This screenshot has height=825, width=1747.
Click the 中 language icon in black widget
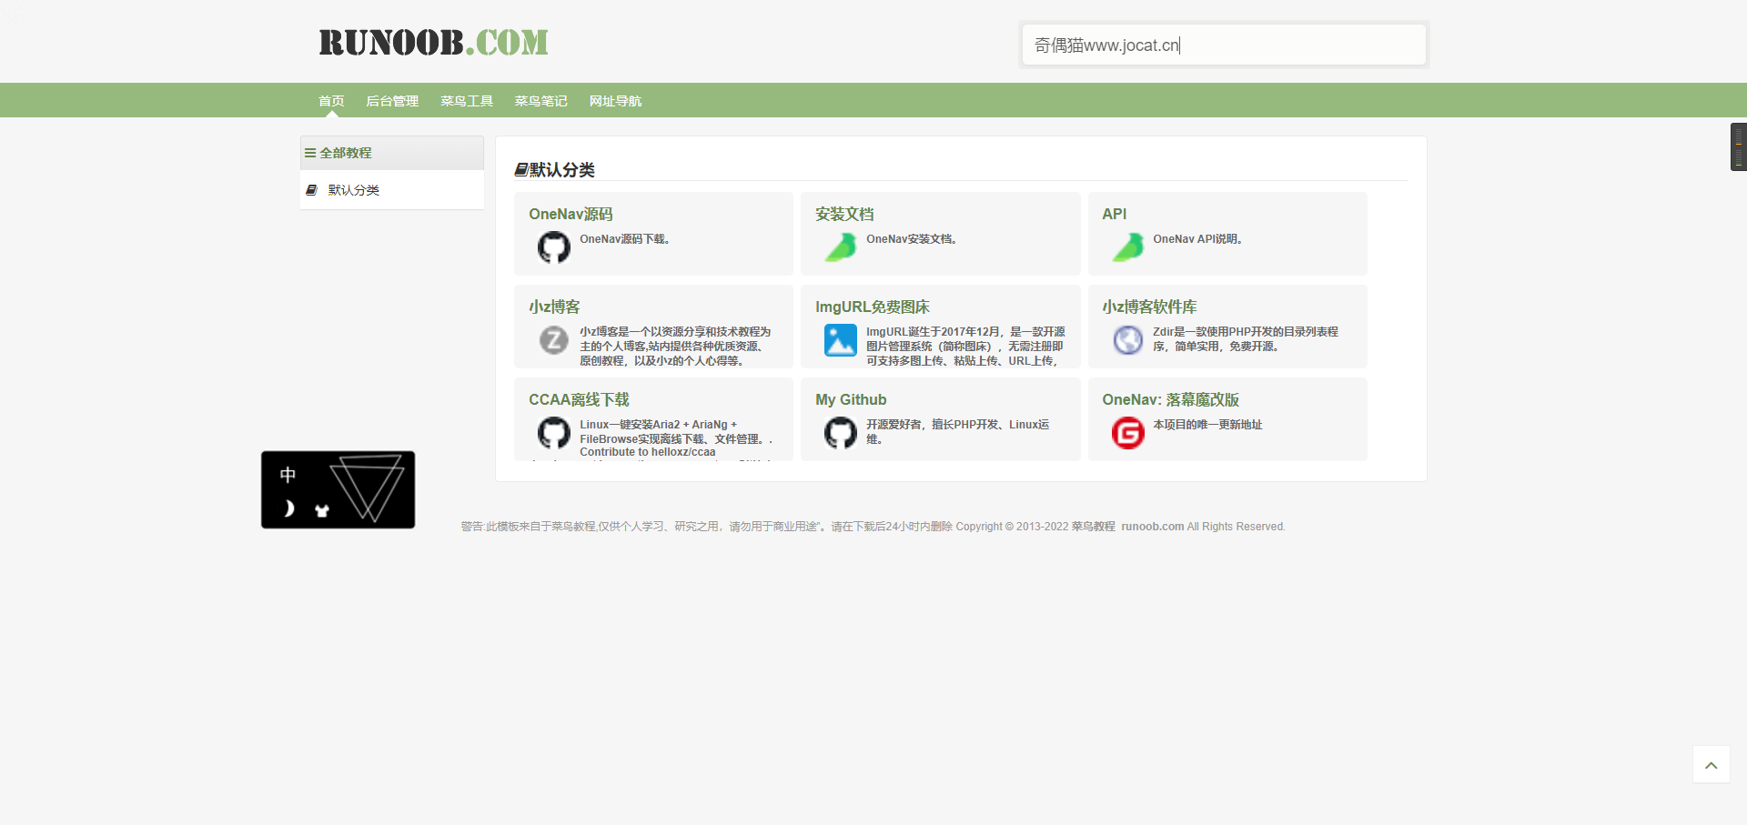tap(288, 475)
